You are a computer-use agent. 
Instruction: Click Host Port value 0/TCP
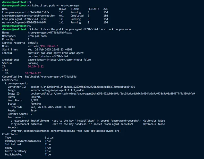tap(34, 100)
